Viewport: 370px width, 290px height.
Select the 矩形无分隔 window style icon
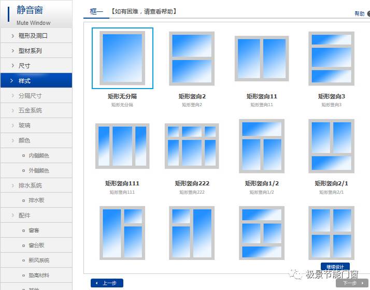point(123,58)
